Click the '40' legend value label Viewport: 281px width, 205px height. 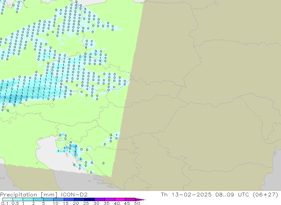pyautogui.click(x=117, y=203)
